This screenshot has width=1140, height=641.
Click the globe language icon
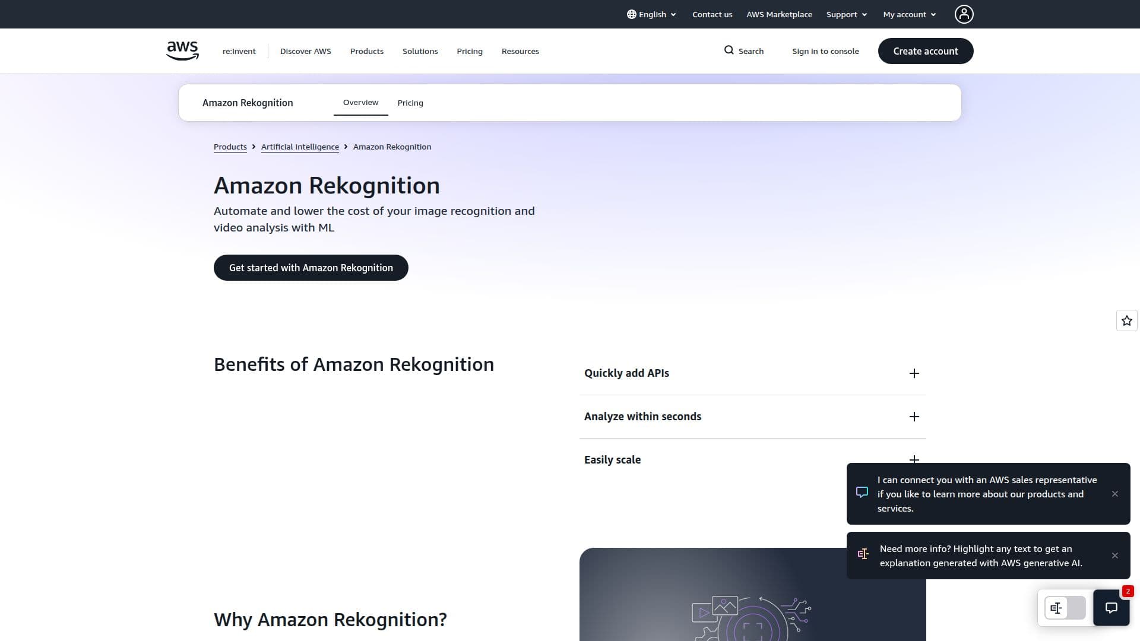(631, 14)
